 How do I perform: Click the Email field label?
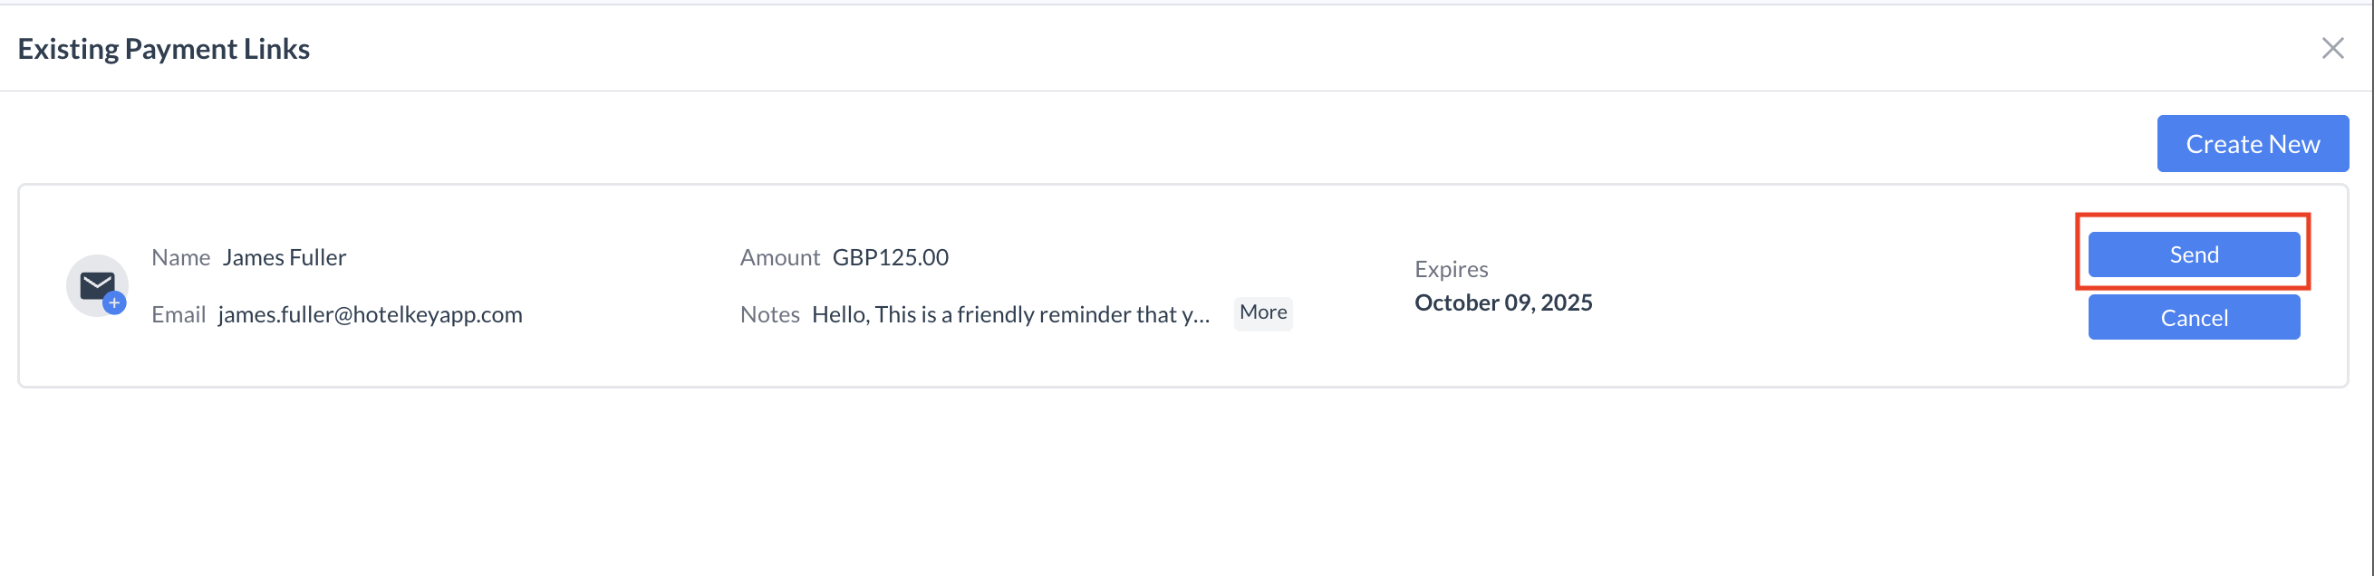[178, 314]
